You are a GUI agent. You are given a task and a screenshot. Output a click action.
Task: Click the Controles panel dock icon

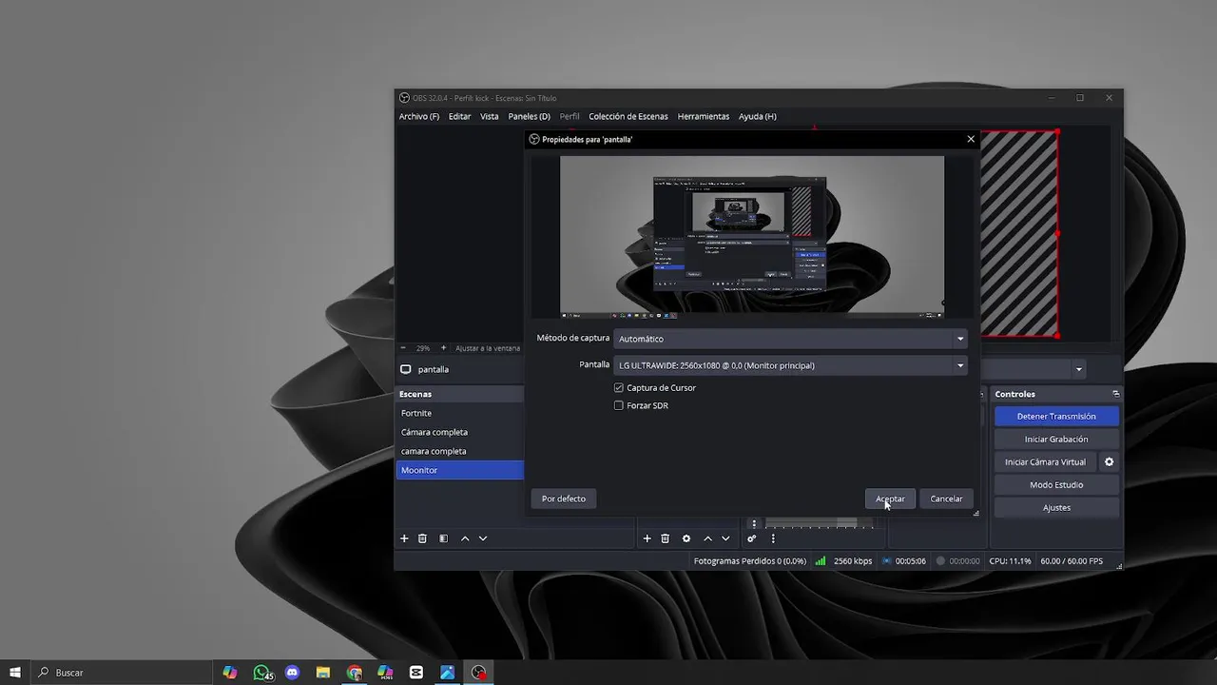(x=1115, y=394)
